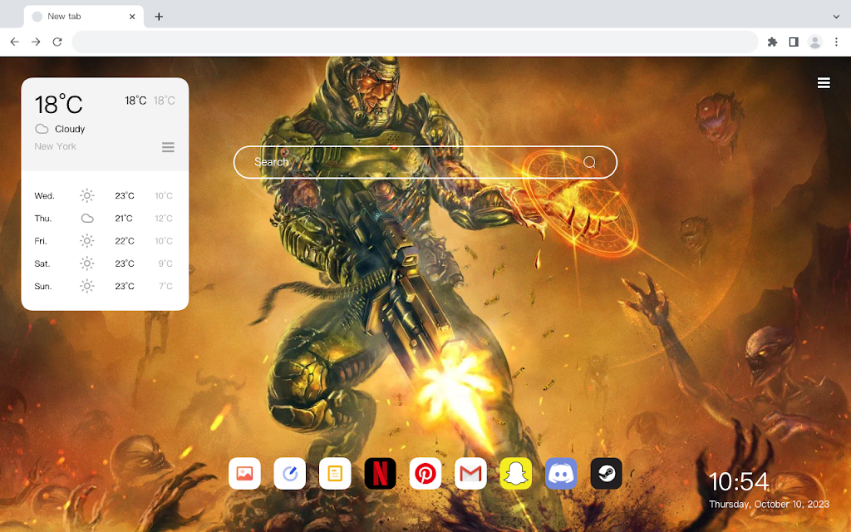Click the Thursday low temperature 12°C
Screen dimensions: 851x532
click(x=164, y=219)
